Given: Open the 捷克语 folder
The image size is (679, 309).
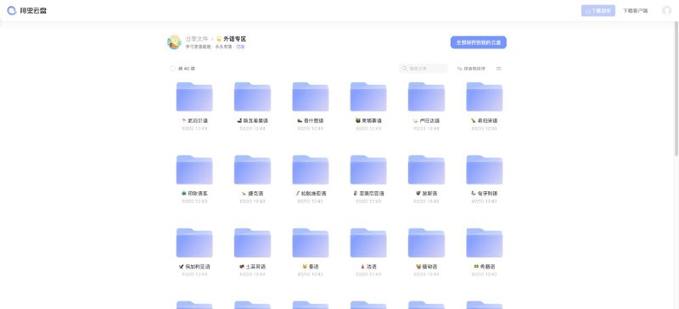Looking at the screenshot, I should [x=252, y=170].
